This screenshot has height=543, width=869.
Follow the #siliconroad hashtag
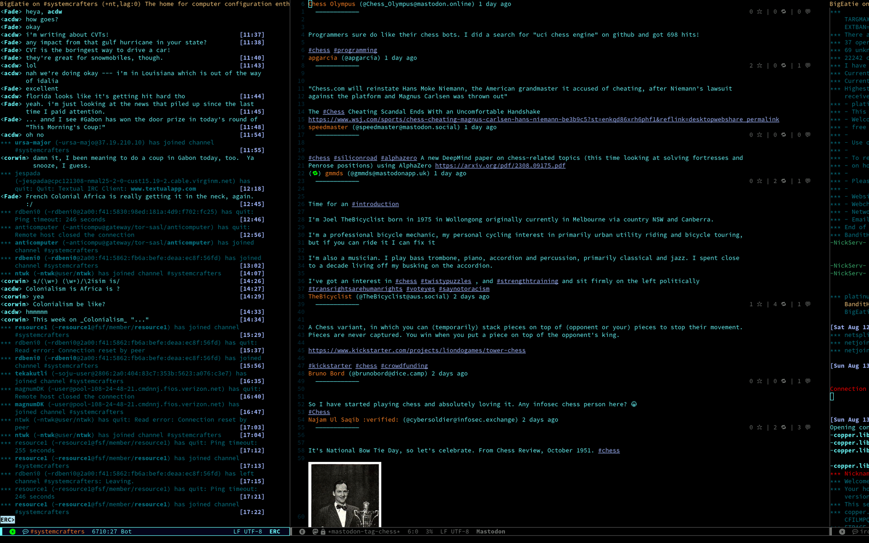pyautogui.click(x=355, y=158)
